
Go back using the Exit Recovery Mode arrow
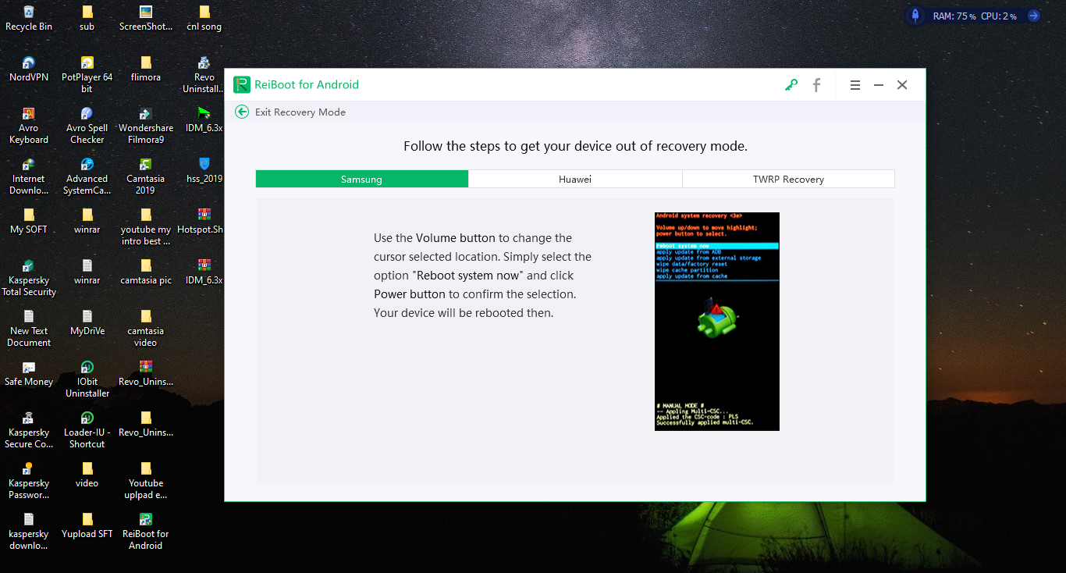(x=242, y=112)
